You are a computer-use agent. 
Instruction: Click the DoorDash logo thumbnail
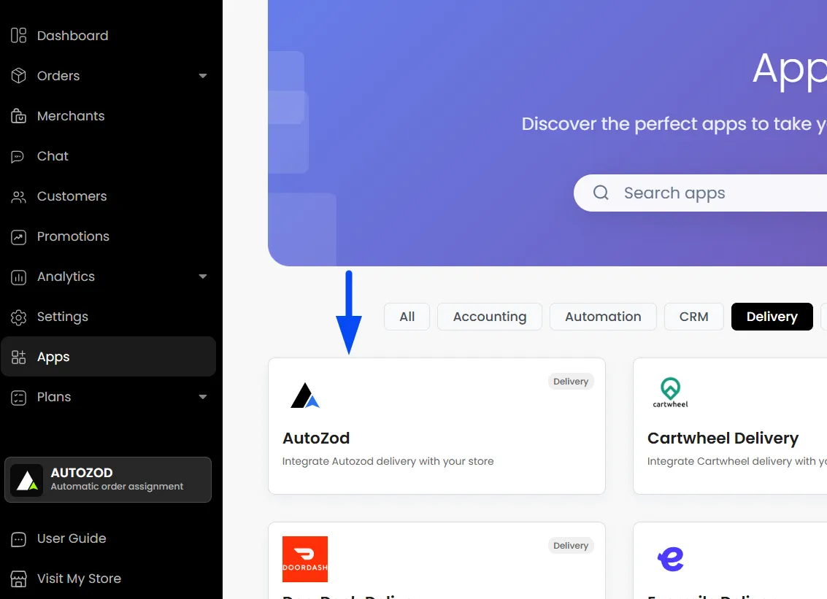click(305, 559)
